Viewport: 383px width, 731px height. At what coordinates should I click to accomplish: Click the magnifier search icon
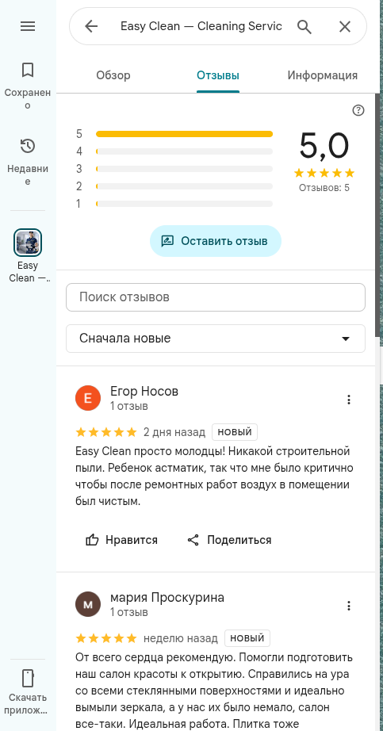[x=304, y=27]
